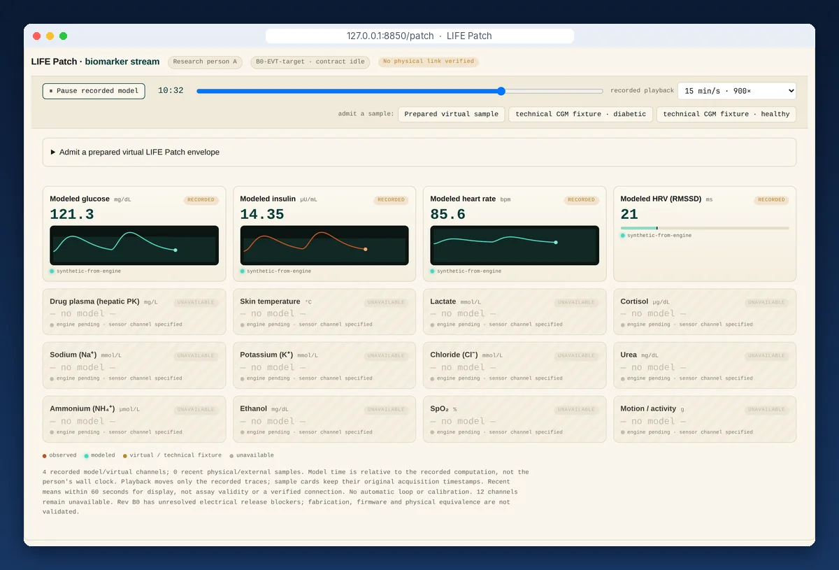The width and height of the screenshot is (839, 570).
Task: Admit the Prepared virtual sample
Action: coord(452,114)
